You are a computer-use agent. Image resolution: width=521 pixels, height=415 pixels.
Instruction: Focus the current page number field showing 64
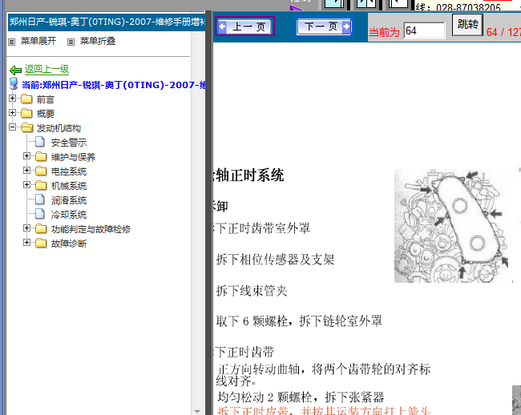pos(424,31)
